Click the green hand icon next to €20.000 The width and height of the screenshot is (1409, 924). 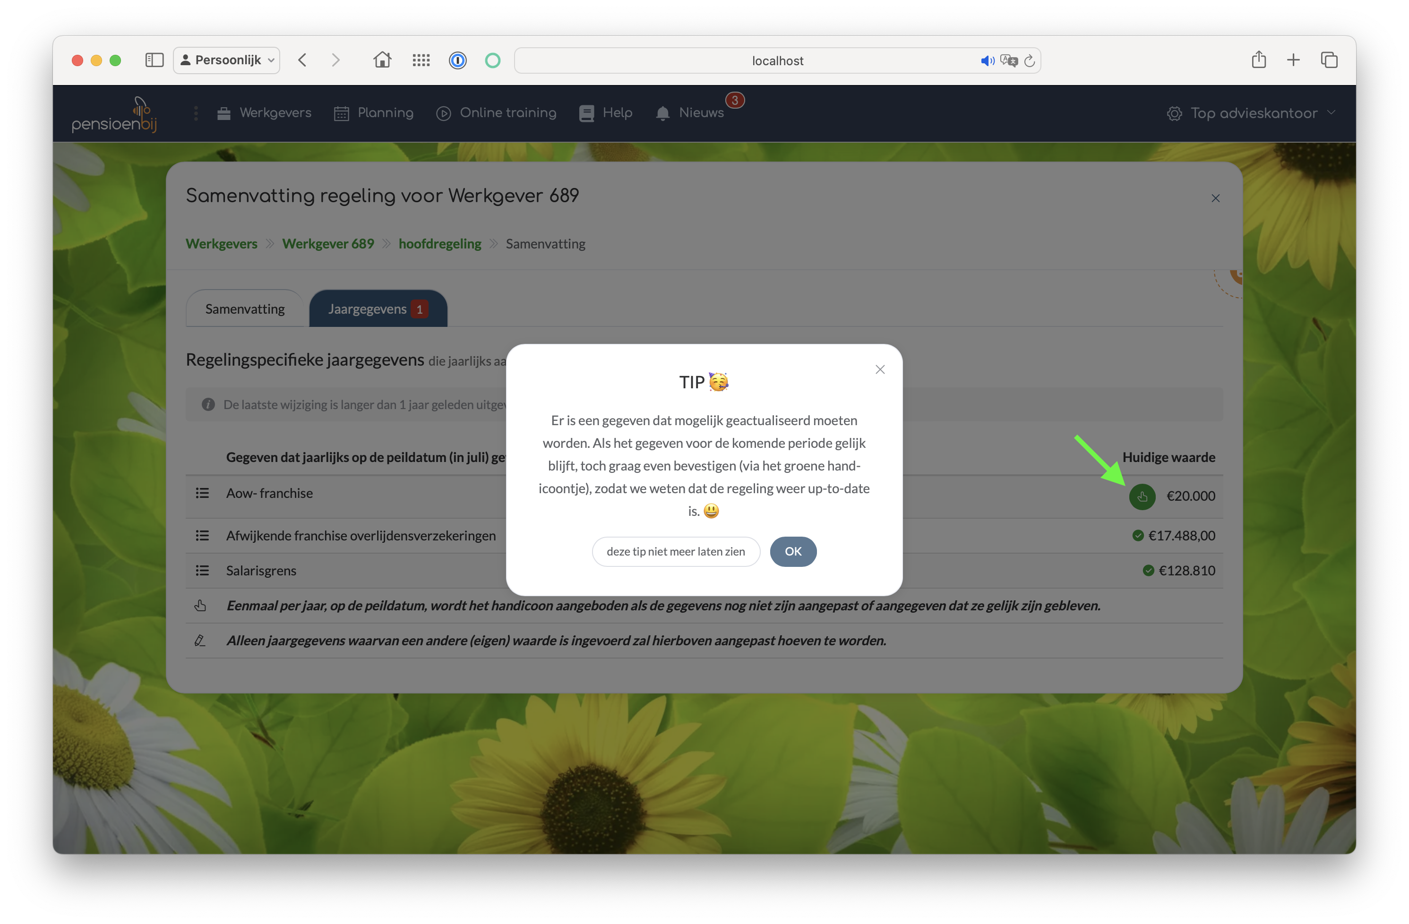[x=1142, y=496]
